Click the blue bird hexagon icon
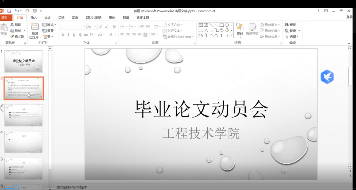356x190 pixels. [327, 77]
